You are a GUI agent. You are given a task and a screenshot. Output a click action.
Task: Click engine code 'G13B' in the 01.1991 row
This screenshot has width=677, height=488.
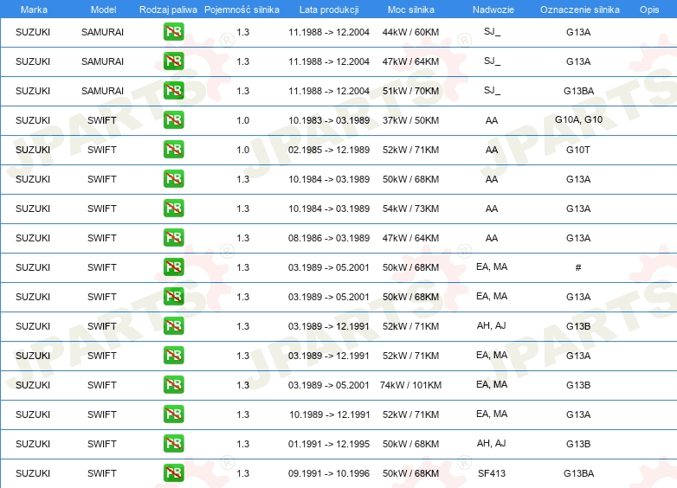(578, 444)
